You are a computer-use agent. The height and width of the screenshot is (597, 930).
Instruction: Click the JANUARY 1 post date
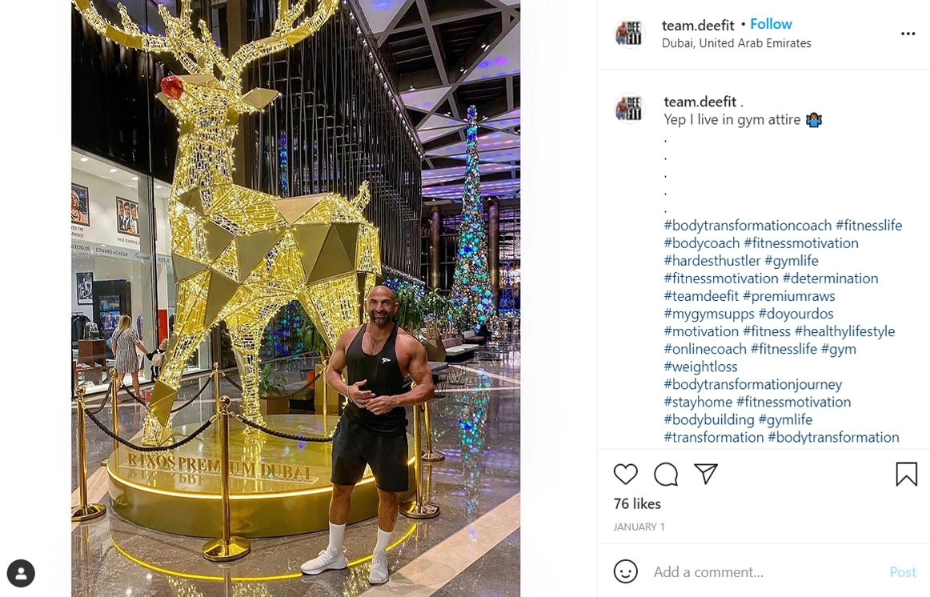[x=639, y=527]
